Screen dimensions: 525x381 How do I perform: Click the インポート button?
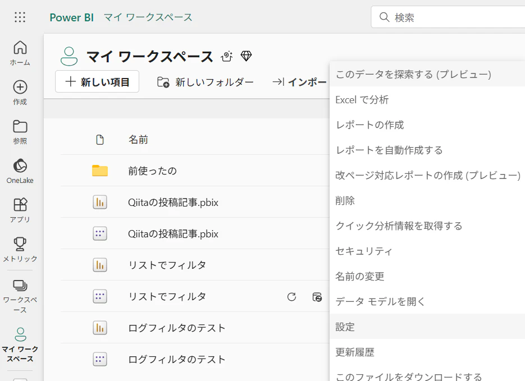pos(299,82)
